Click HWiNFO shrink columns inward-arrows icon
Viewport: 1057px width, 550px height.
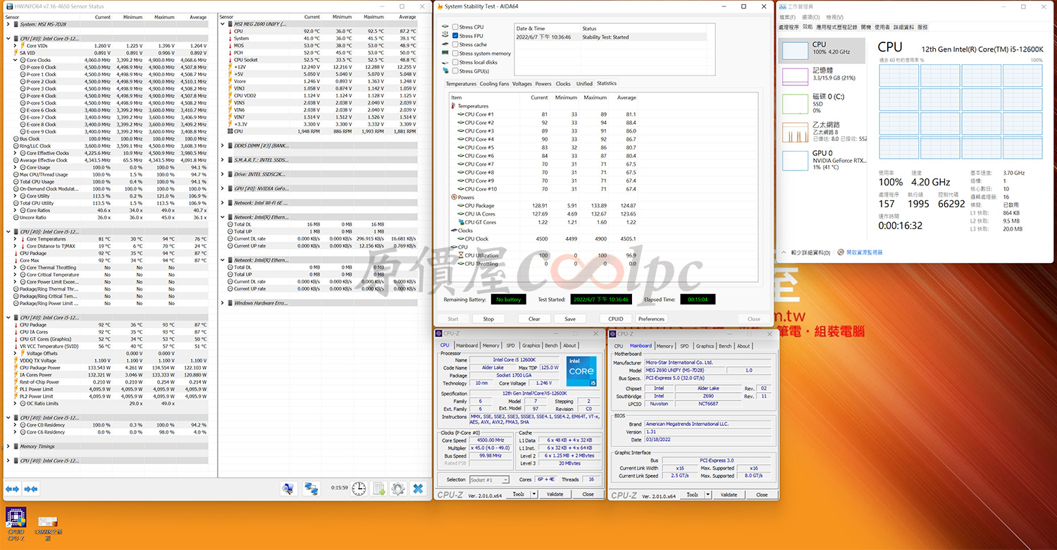click(30, 489)
